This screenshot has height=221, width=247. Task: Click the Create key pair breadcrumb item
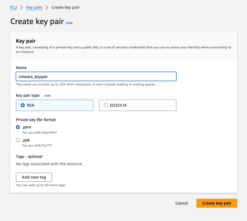(x=65, y=7)
